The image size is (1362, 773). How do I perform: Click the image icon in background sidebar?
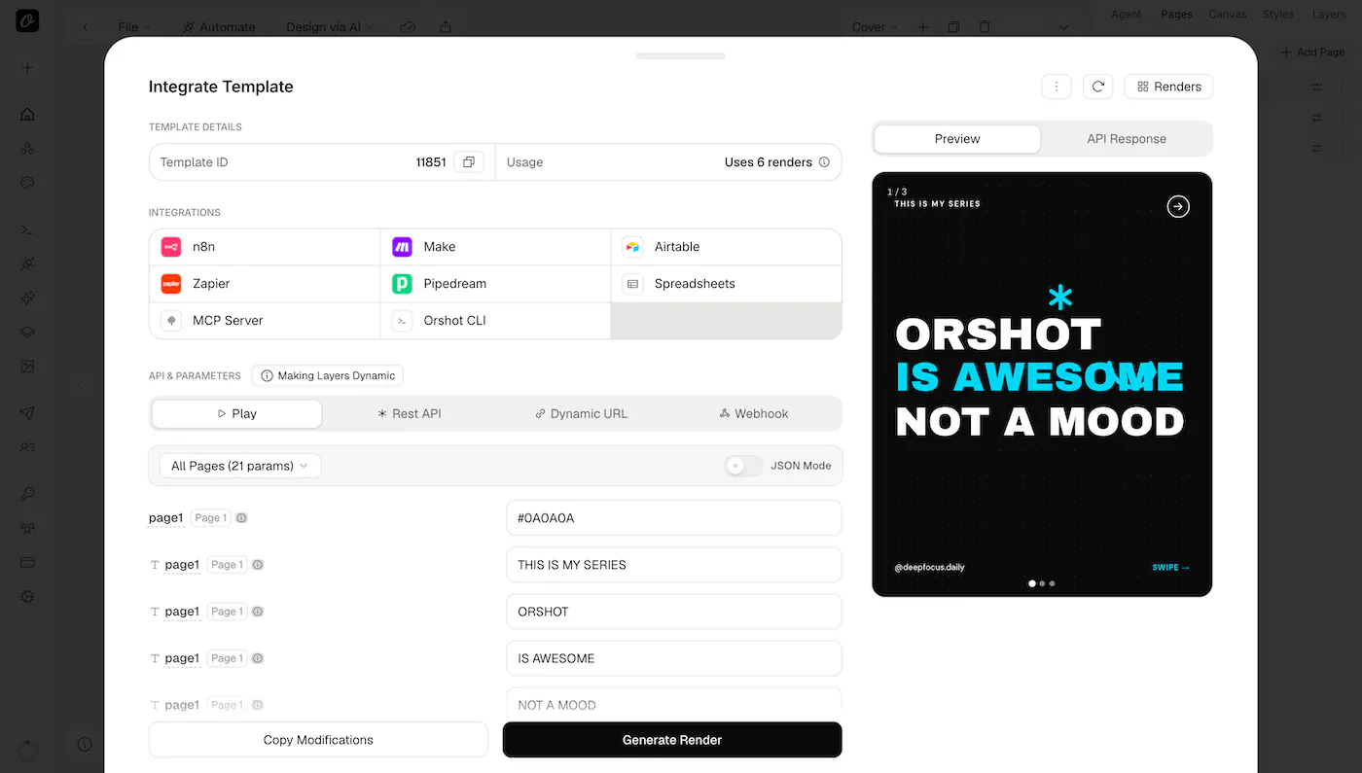pyautogui.click(x=27, y=367)
